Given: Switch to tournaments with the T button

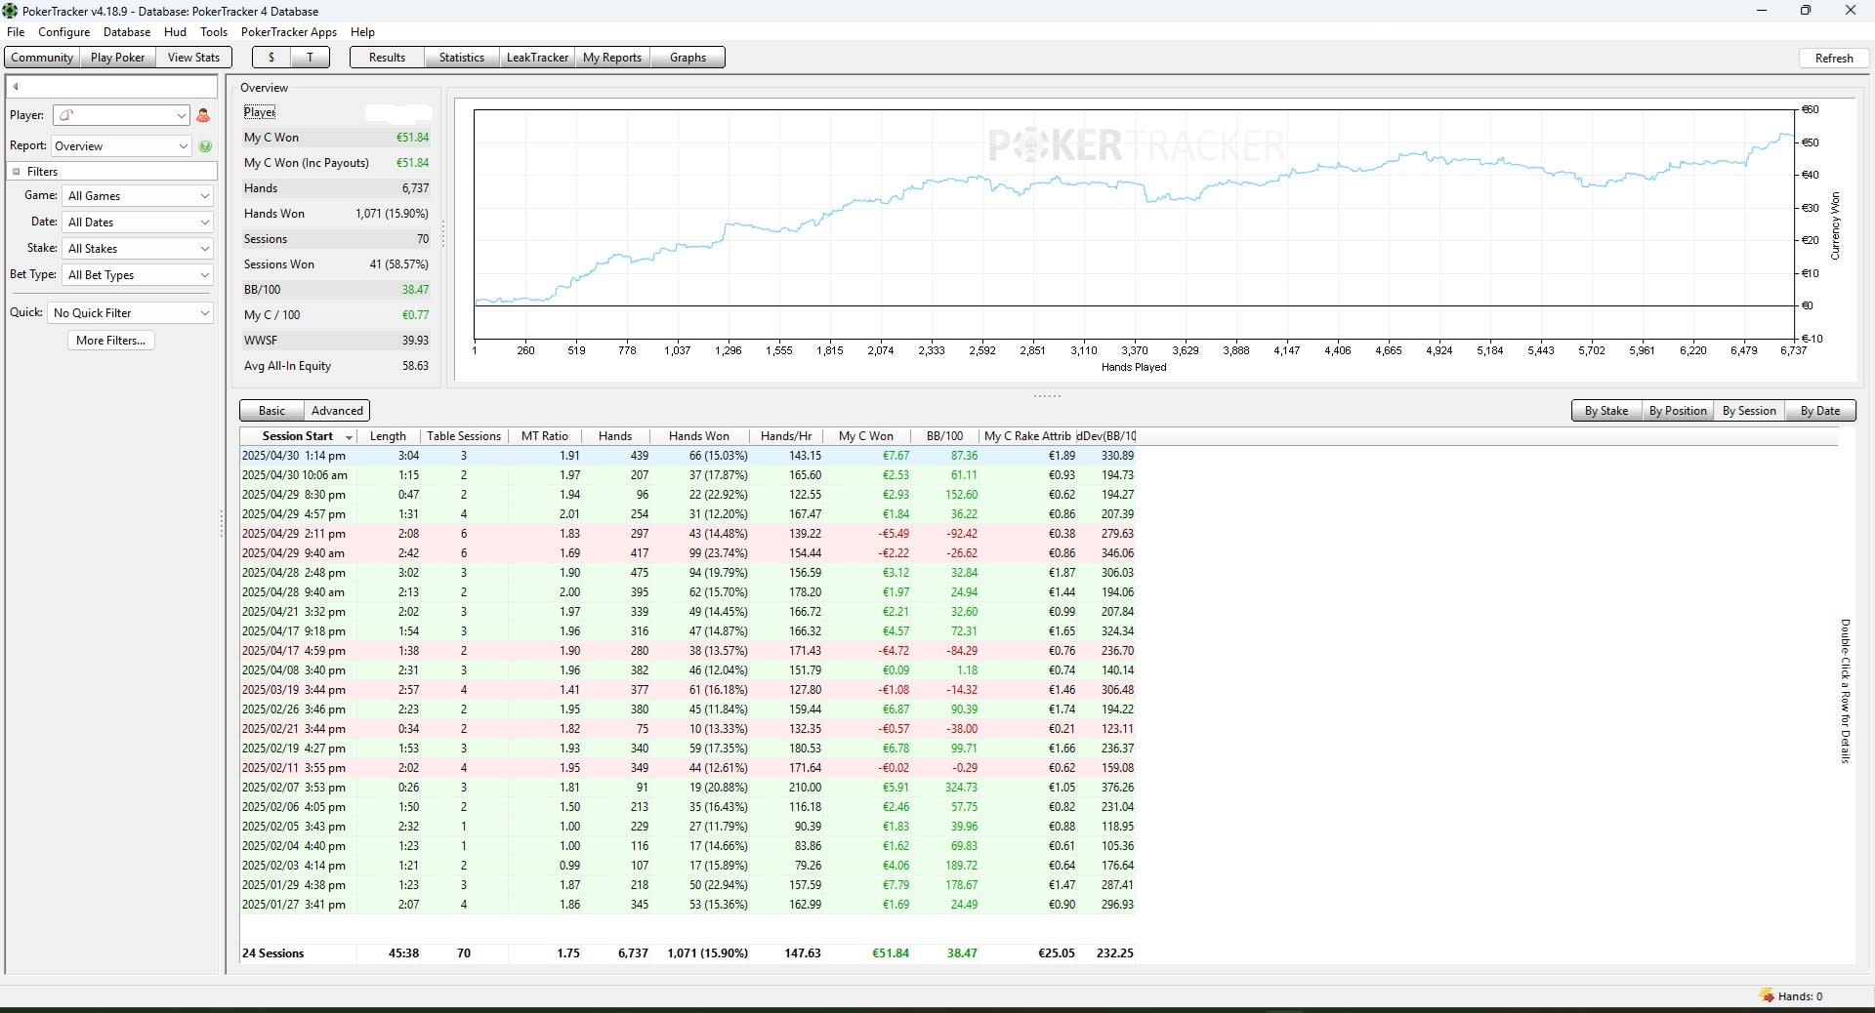Looking at the screenshot, I should [x=311, y=58].
